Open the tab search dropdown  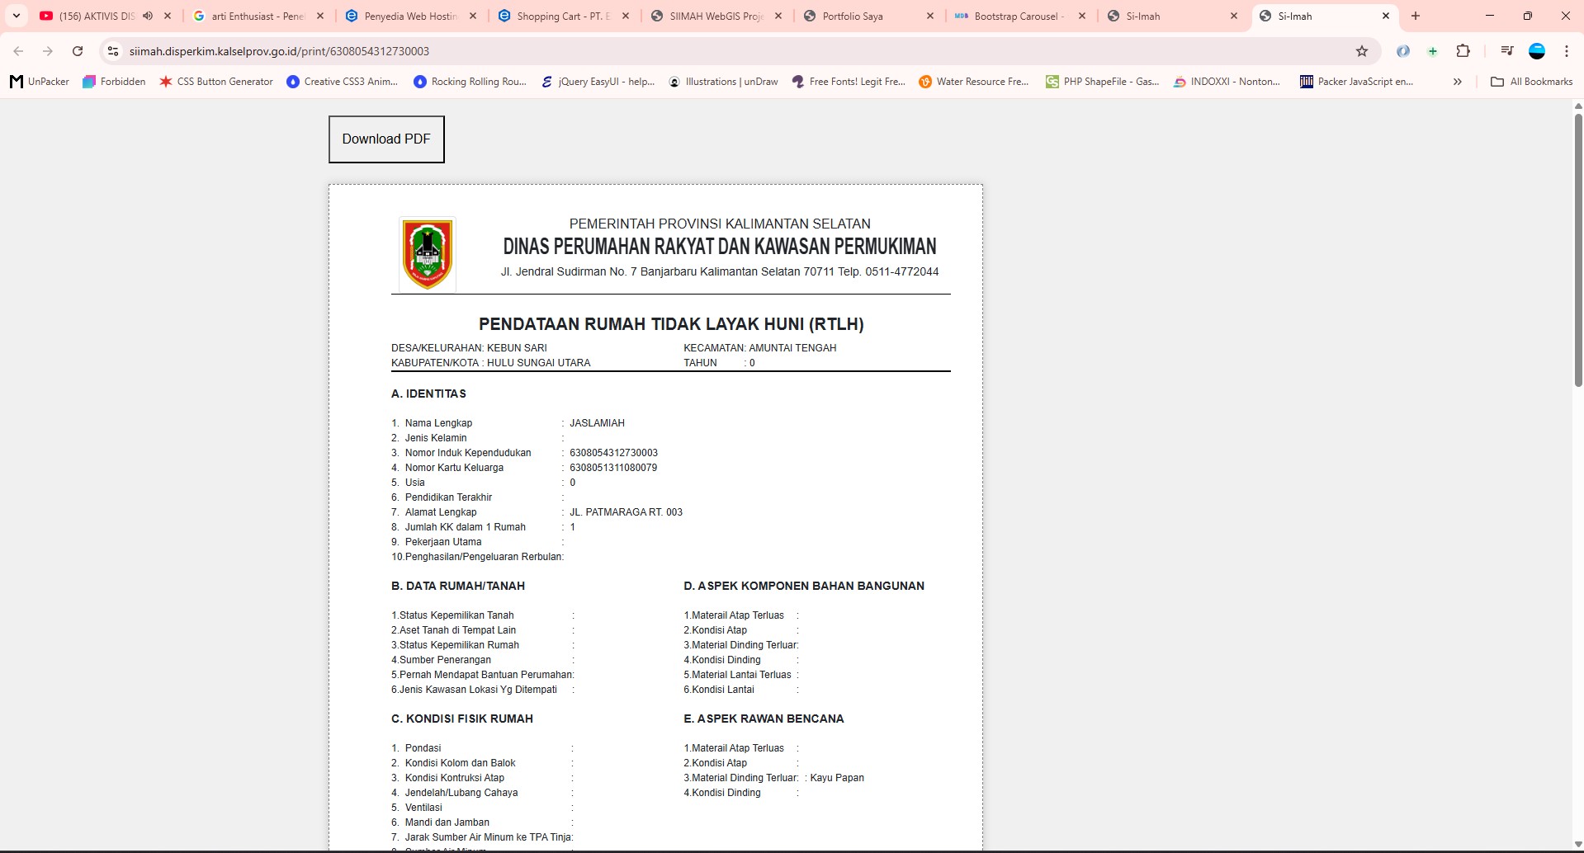[16, 16]
